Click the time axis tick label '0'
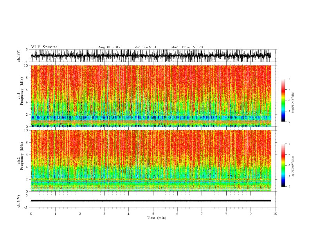Image resolution: width=310 pixels, height=240 pixels. tap(31, 214)
